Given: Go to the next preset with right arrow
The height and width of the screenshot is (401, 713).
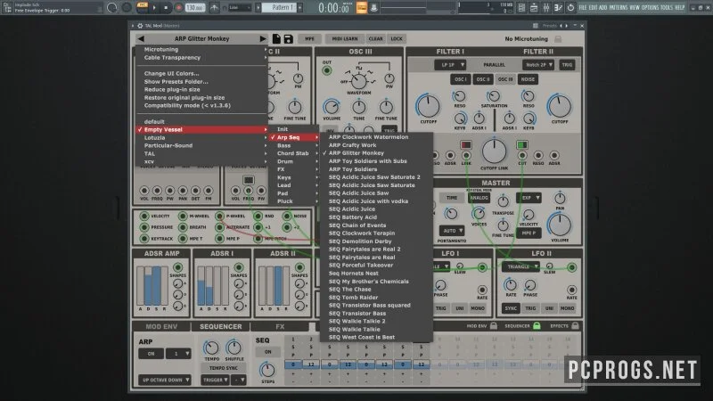Looking at the screenshot, I should tap(263, 38).
